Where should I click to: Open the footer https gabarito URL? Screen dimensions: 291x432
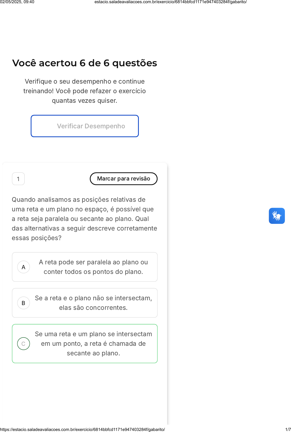(x=82, y=429)
